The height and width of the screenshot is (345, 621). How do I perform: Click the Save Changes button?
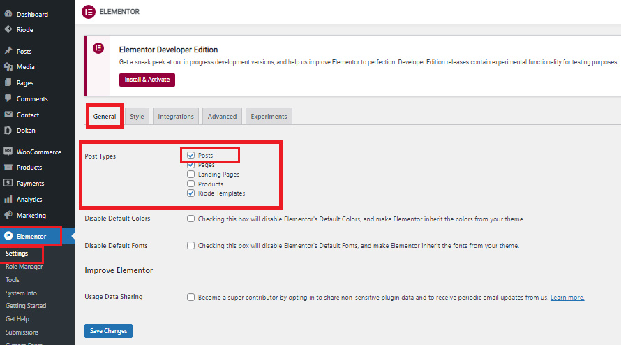[109, 331]
